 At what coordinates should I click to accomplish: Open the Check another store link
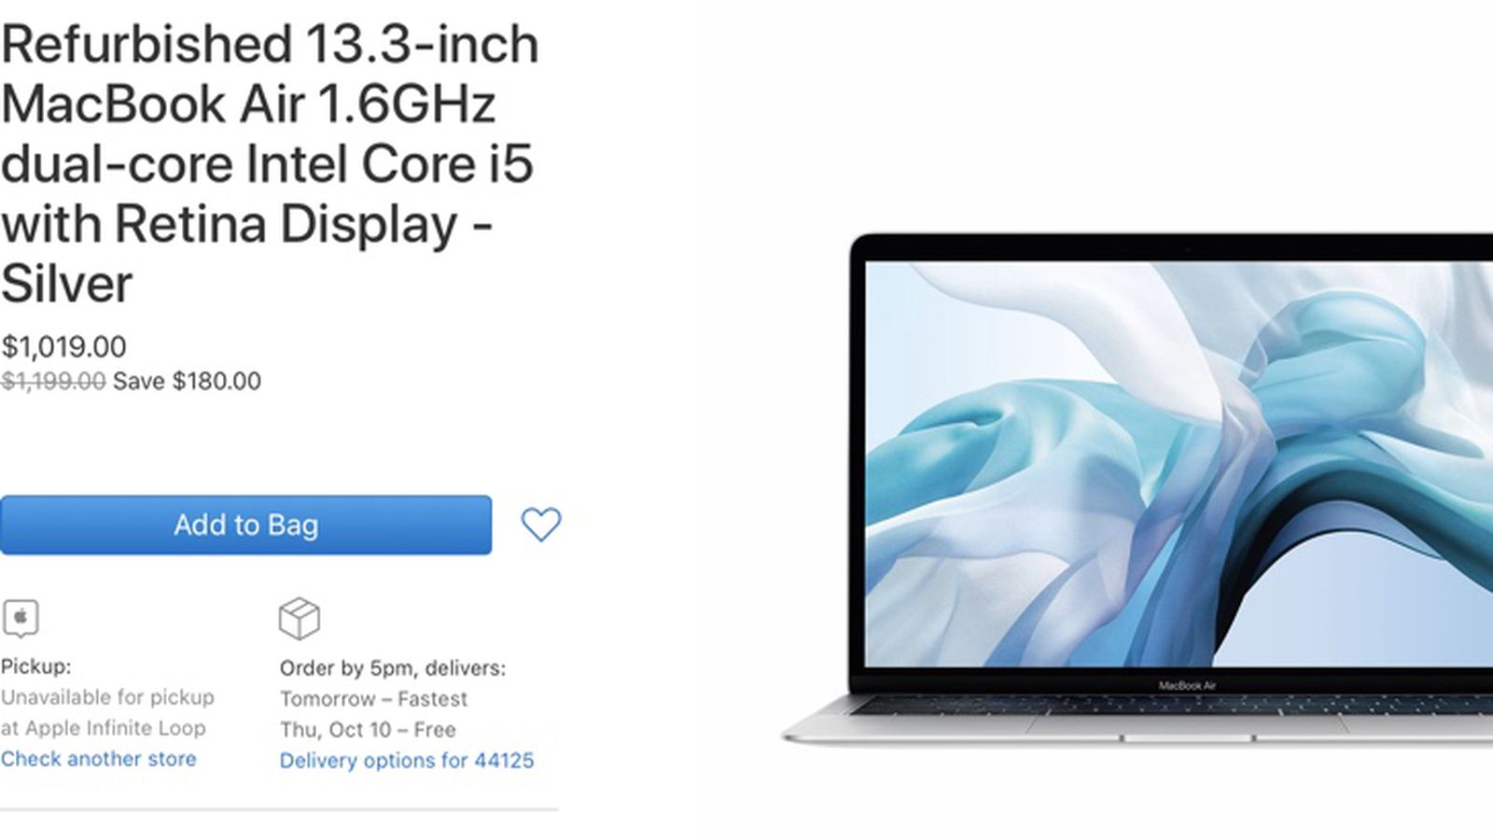pos(98,759)
